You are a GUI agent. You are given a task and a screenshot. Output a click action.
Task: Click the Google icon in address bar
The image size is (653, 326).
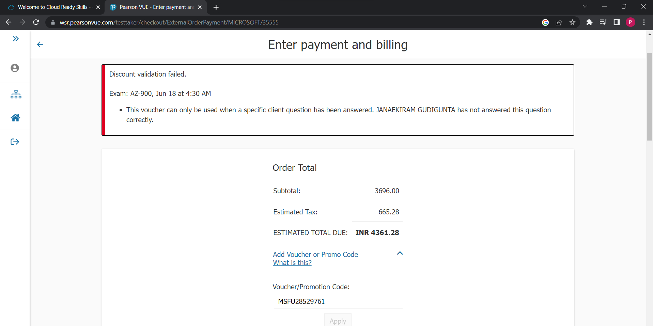coord(545,22)
